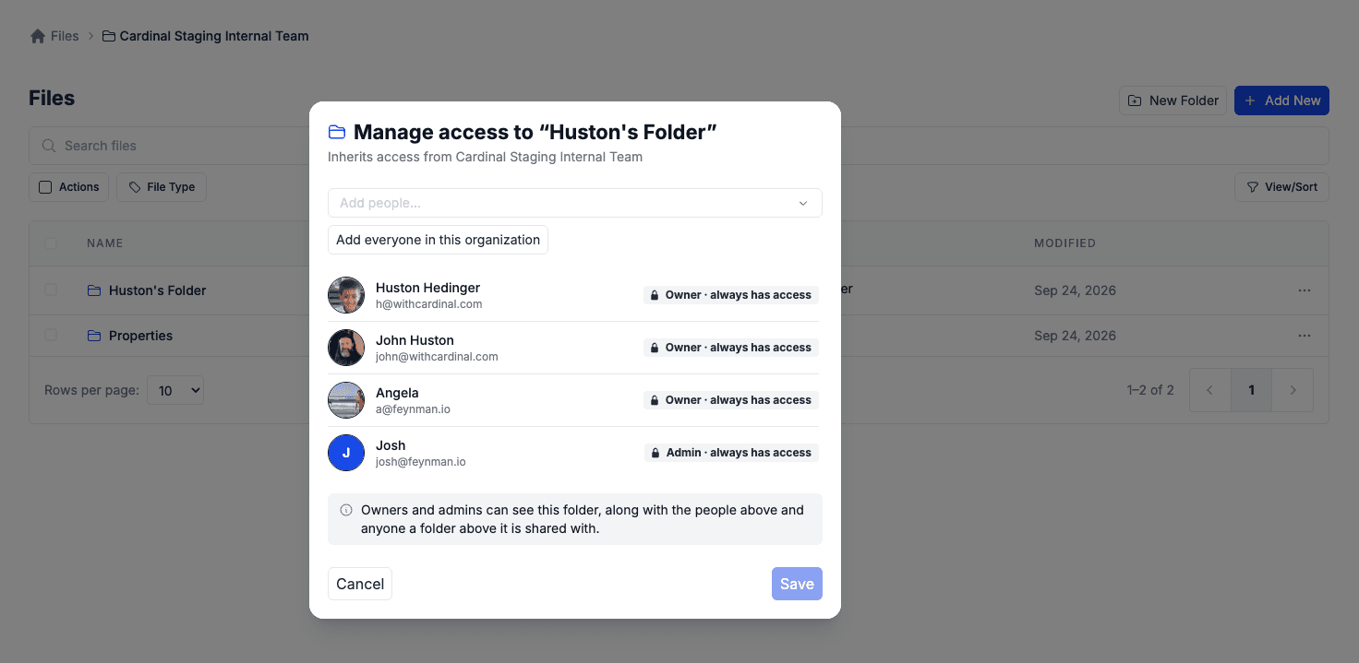Viewport: 1359px width, 663px height.
Task: Toggle the Actions checkbox button
Action: [x=69, y=187]
